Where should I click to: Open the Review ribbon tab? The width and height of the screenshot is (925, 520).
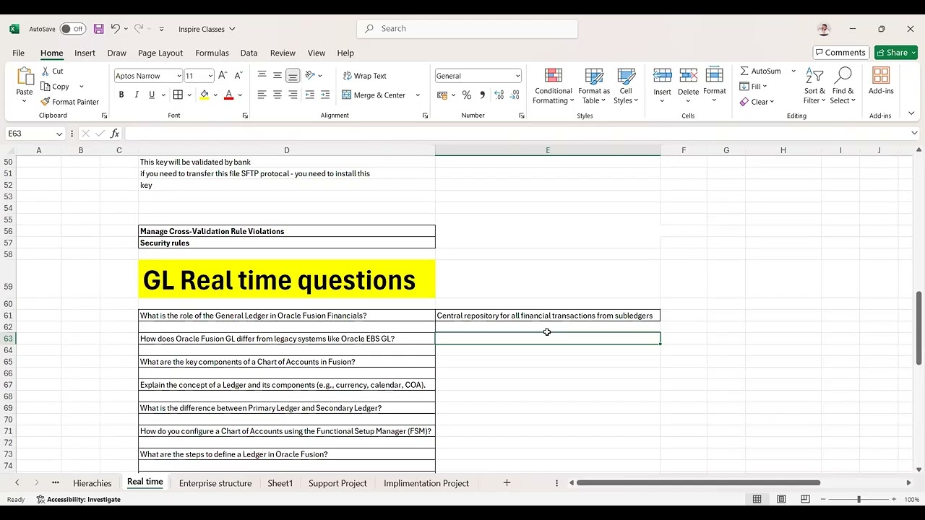[283, 53]
